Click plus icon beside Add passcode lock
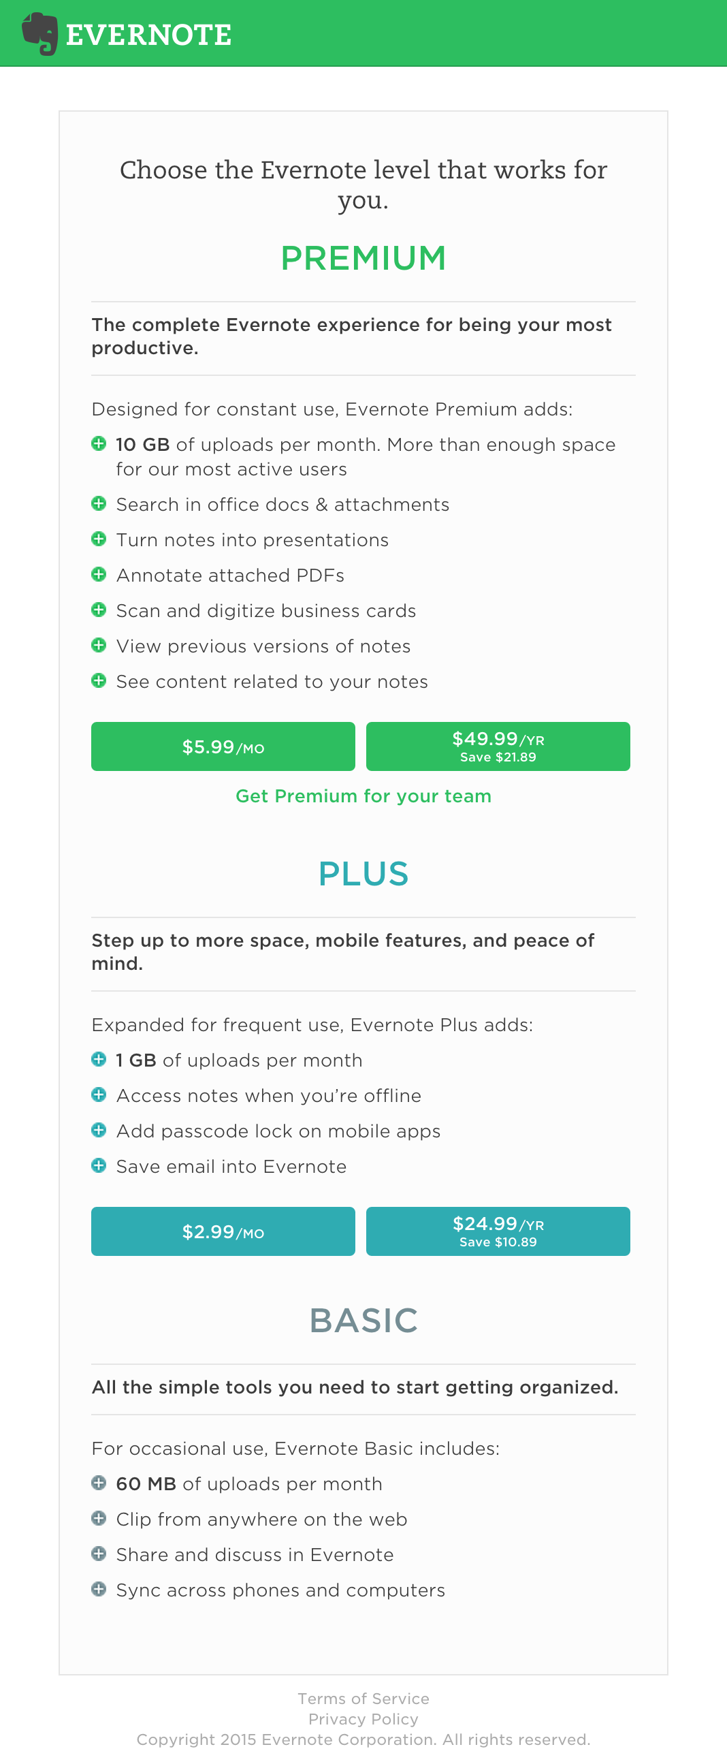 coord(99,1130)
